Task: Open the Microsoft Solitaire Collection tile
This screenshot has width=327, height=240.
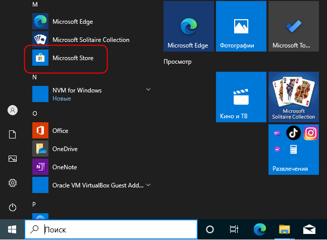Action: pyautogui.click(x=294, y=97)
